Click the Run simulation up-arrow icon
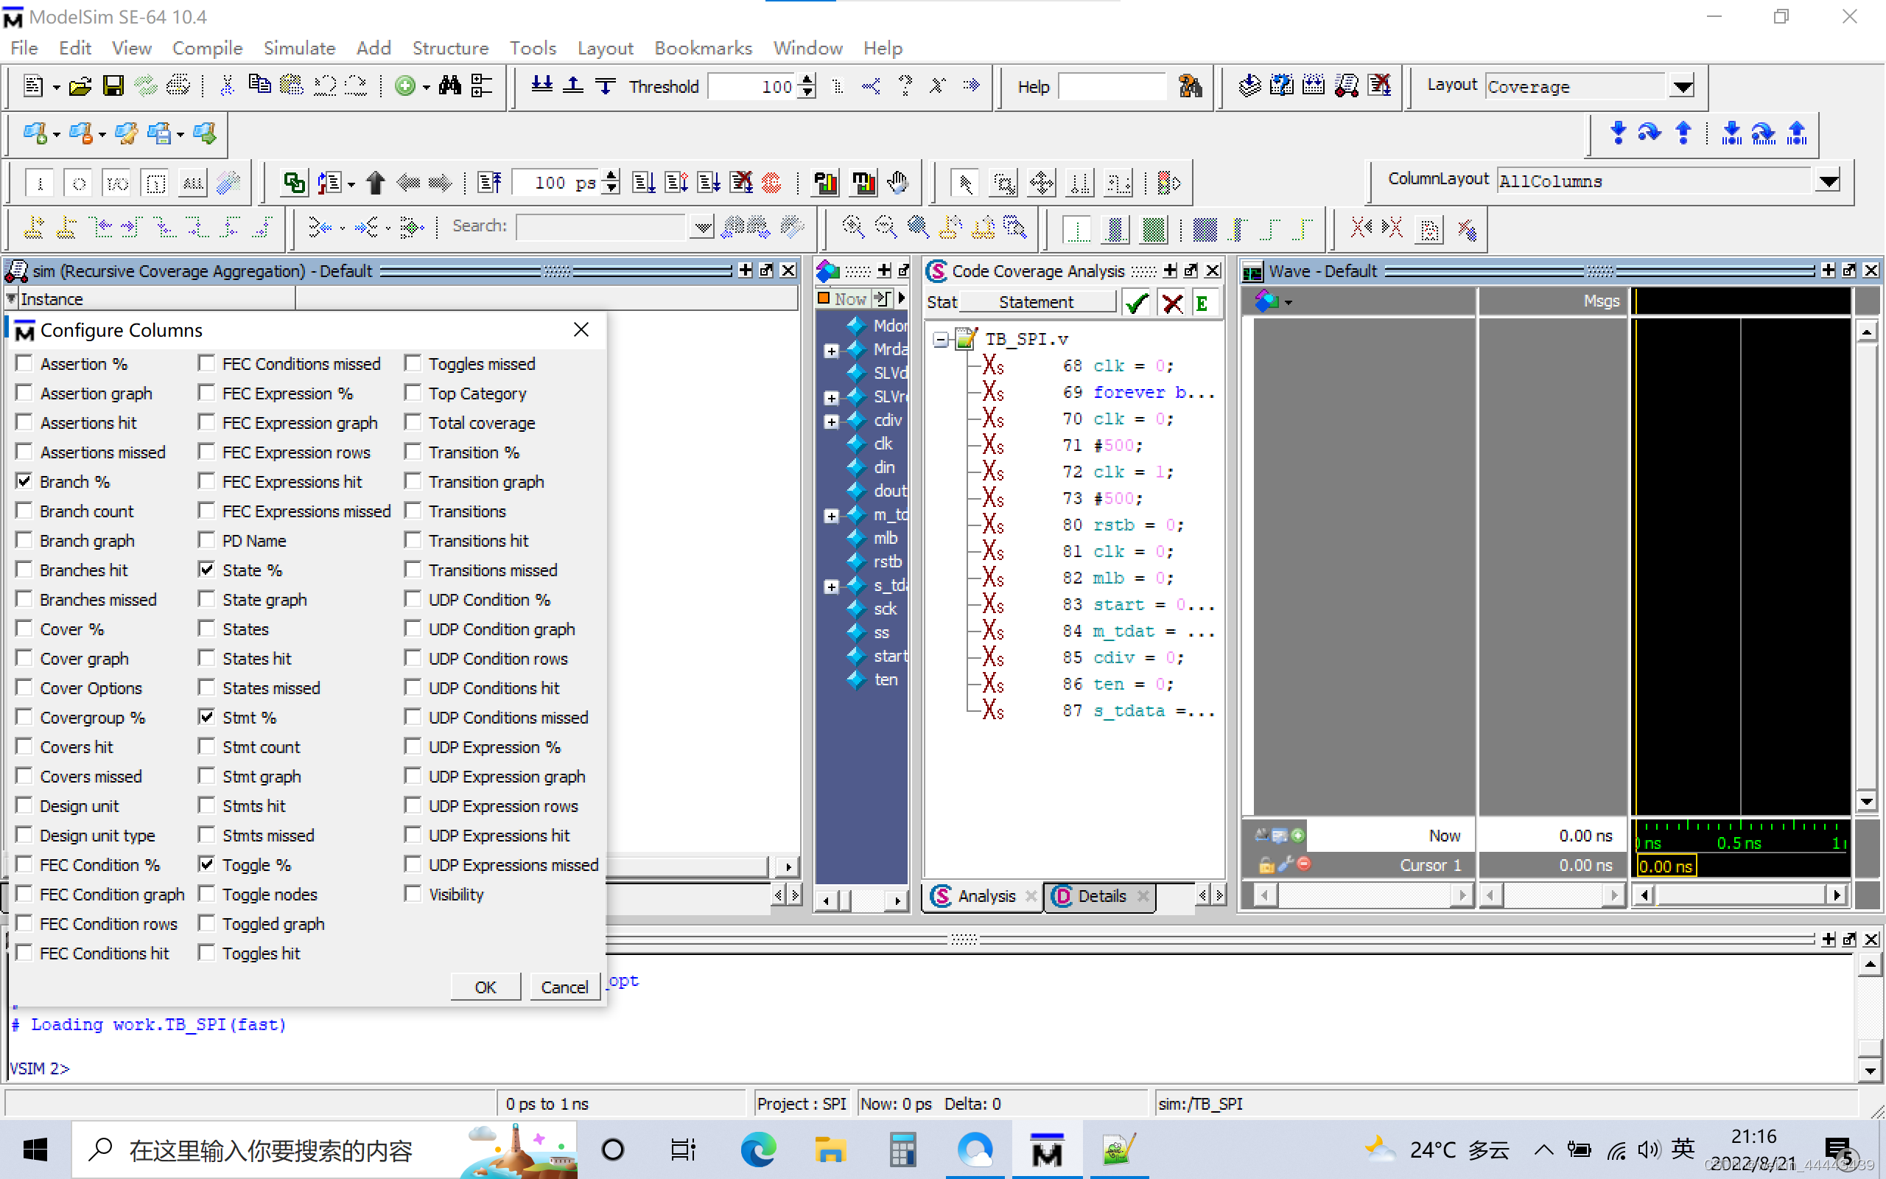The width and height of the screenshot is (1886, 1179). click(376, 183)
